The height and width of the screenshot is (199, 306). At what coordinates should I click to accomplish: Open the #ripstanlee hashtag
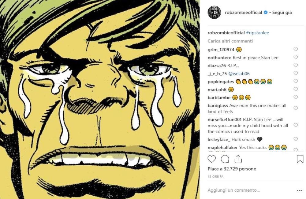[x=257, y=33]
